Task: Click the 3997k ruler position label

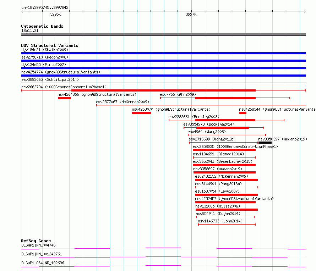Action: point(191,14)
